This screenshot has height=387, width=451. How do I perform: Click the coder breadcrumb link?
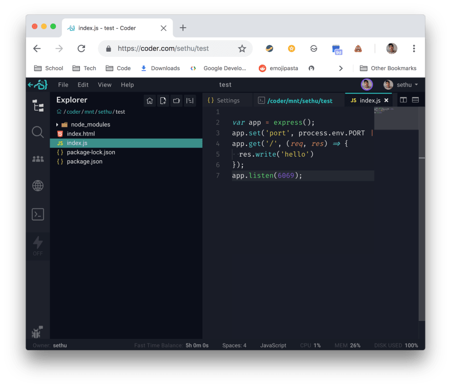tap(73, 111)
